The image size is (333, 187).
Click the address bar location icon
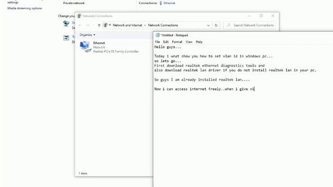[x=106, y=25]
